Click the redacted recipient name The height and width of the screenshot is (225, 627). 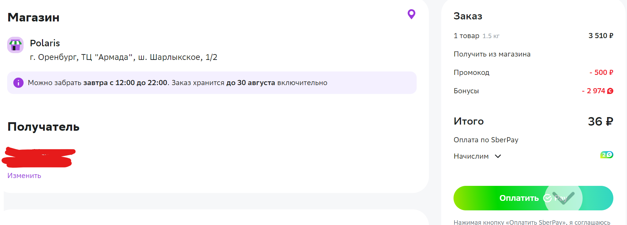click(x=39, y=158)
